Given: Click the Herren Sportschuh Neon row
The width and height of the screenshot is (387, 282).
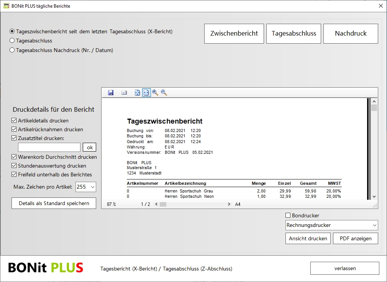Looking at the screenshot, I should [234, 196].
